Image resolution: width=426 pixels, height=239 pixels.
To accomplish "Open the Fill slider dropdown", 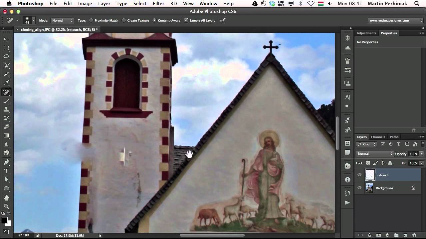I will (422, 163).
